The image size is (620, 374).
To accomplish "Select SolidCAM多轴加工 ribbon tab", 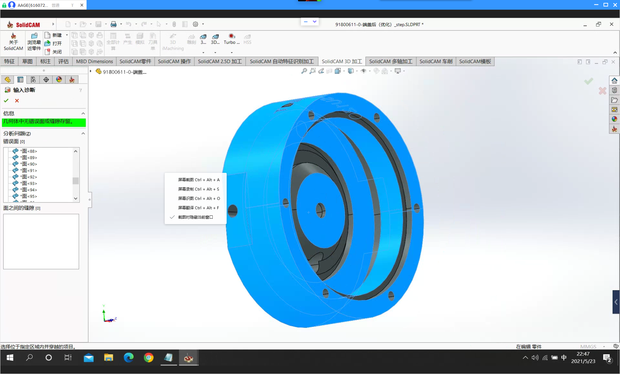I will (391, 61).
